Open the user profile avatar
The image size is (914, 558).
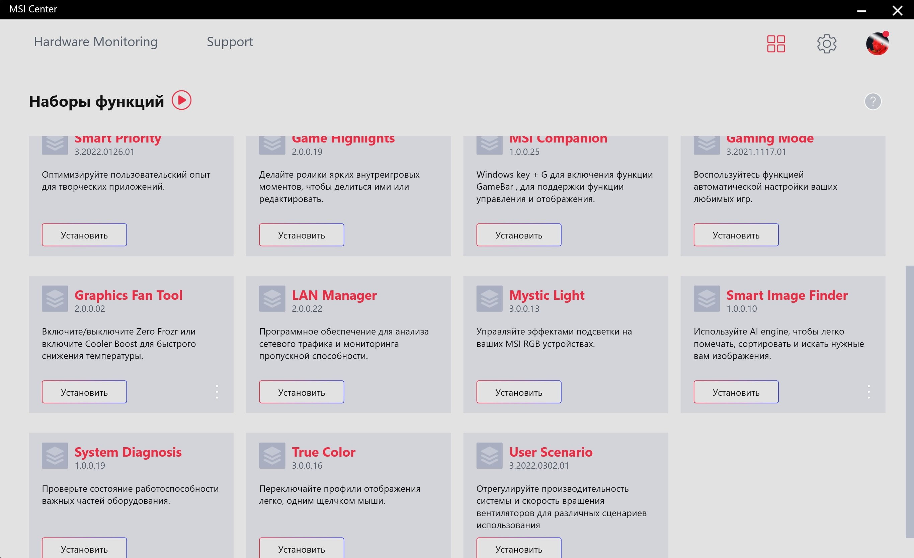point(877,44)
